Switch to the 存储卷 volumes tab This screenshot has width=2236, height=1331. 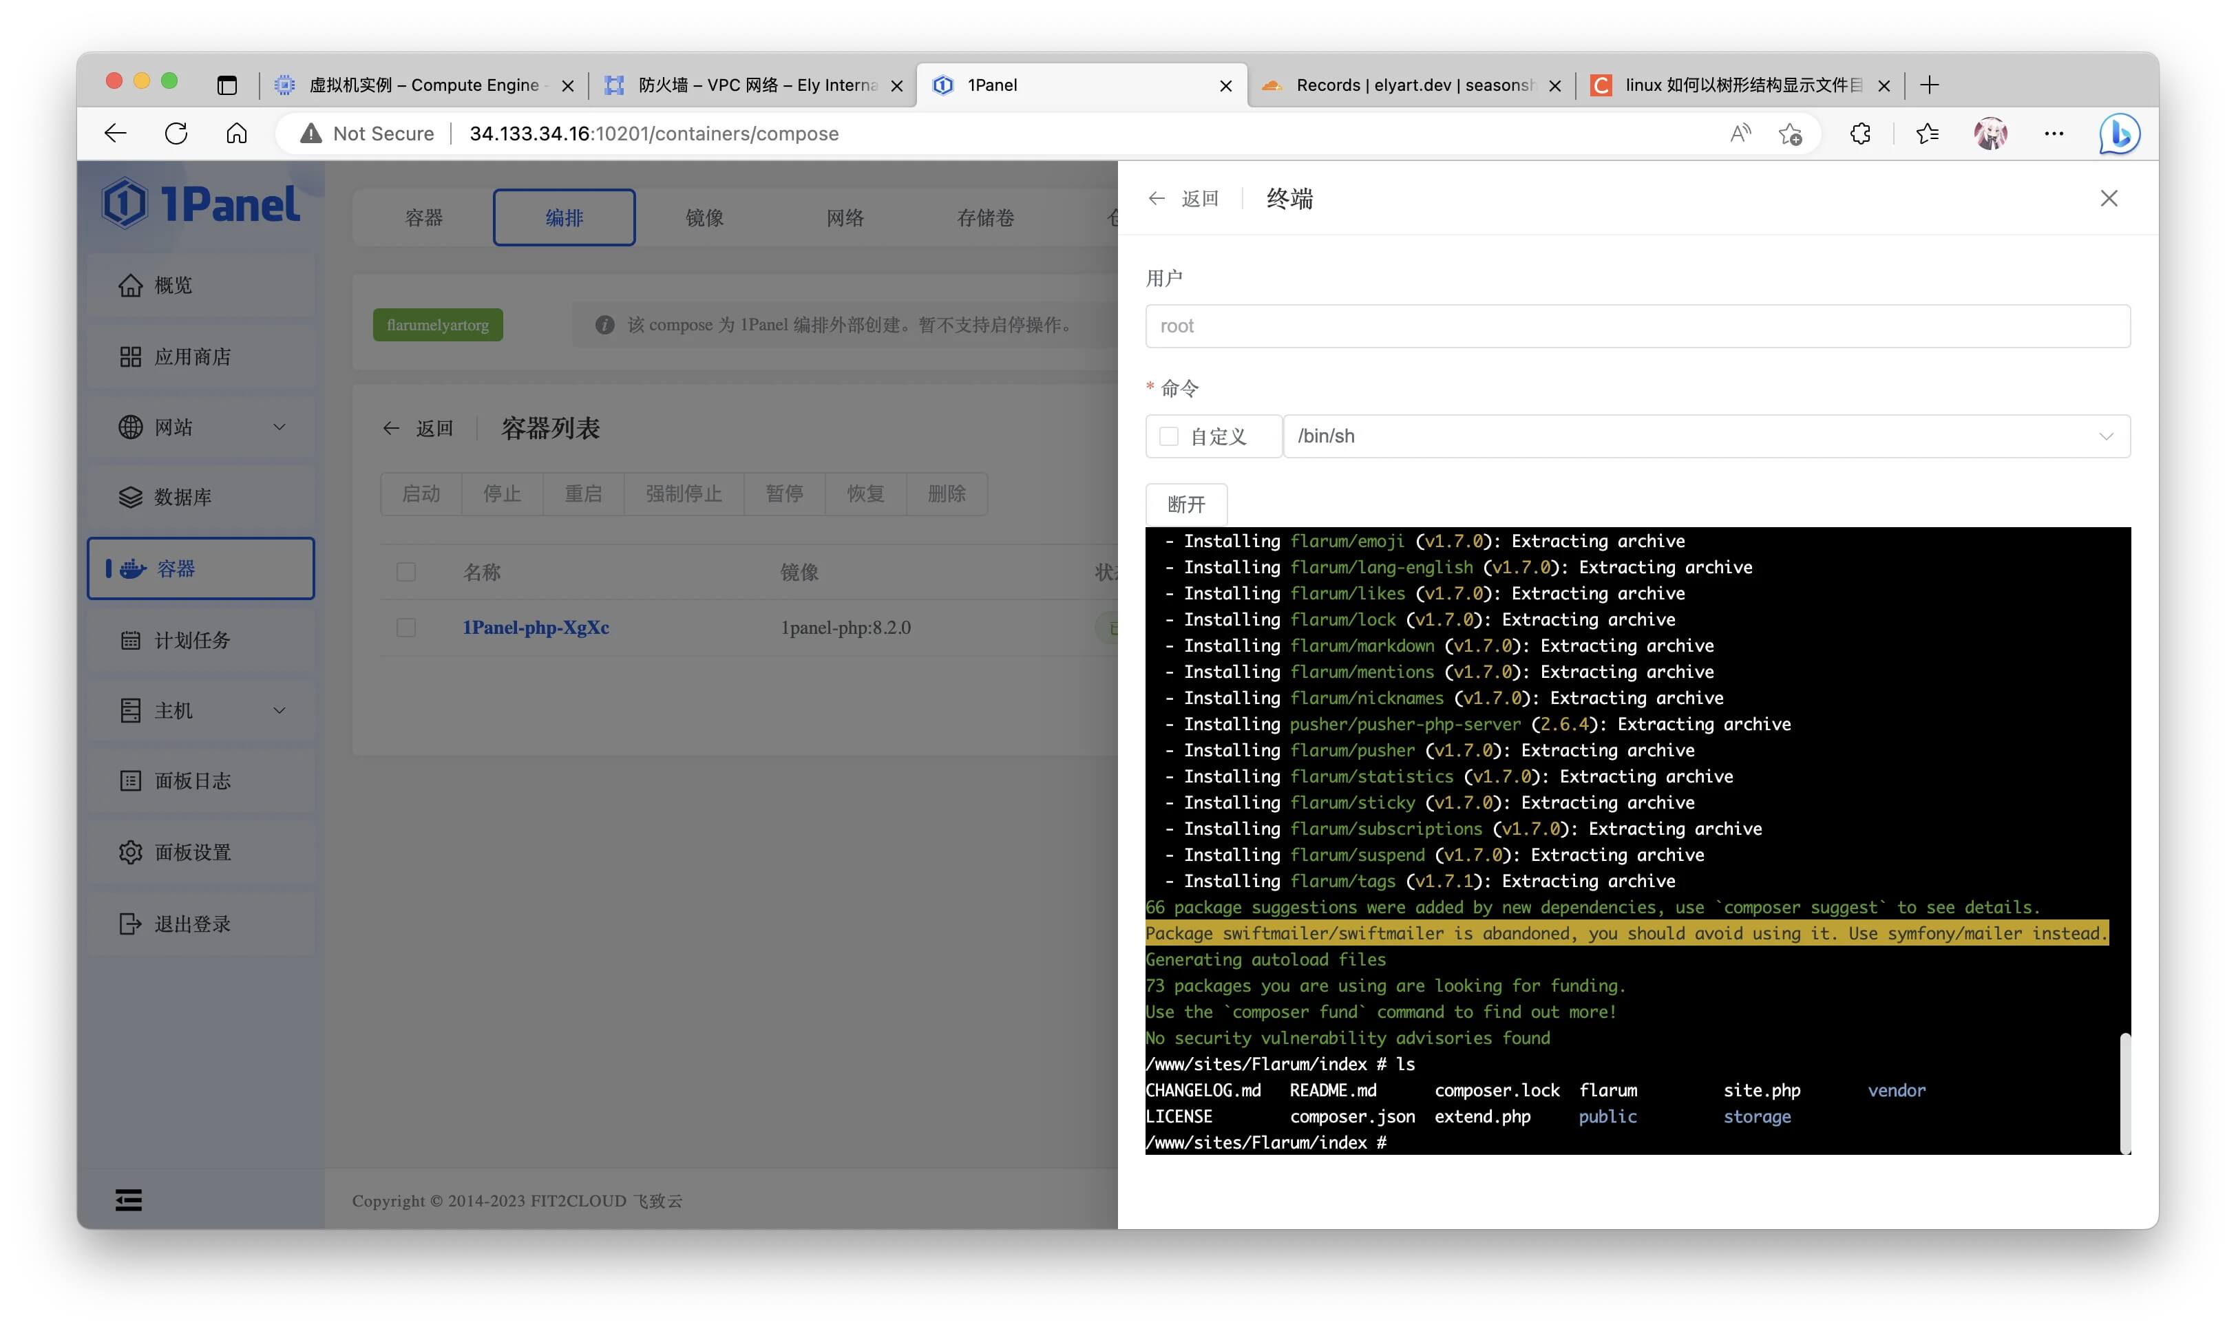[985, 218]
